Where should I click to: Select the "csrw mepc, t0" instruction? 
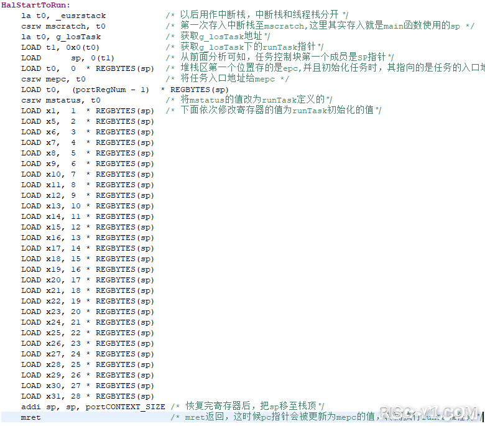click(53, 79)
